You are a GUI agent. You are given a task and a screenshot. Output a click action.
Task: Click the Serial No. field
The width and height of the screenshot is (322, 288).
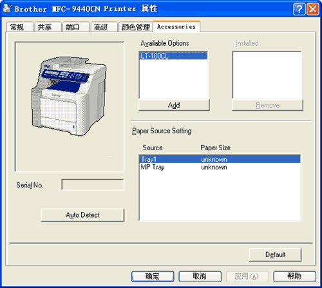coord(93,185)
